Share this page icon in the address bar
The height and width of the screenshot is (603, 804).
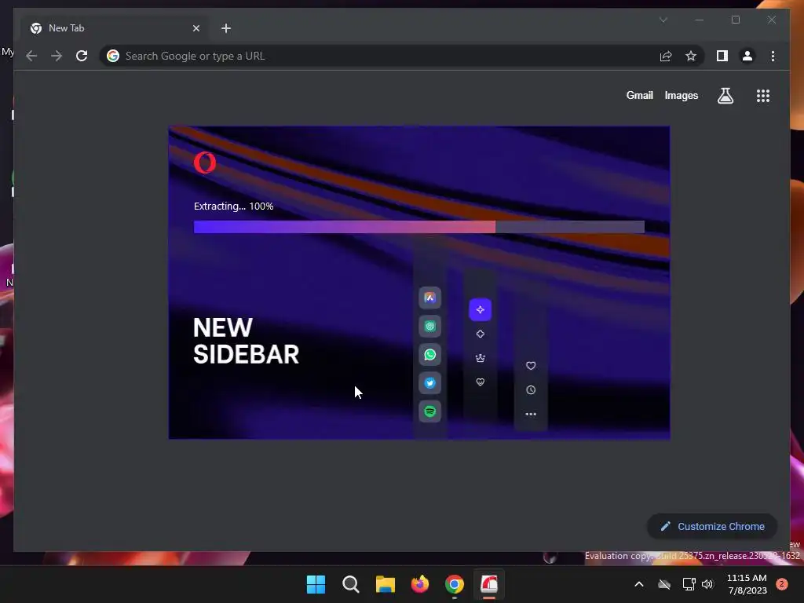666,56
